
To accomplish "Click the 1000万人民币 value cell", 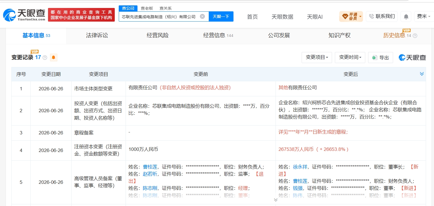I will 201,150.
